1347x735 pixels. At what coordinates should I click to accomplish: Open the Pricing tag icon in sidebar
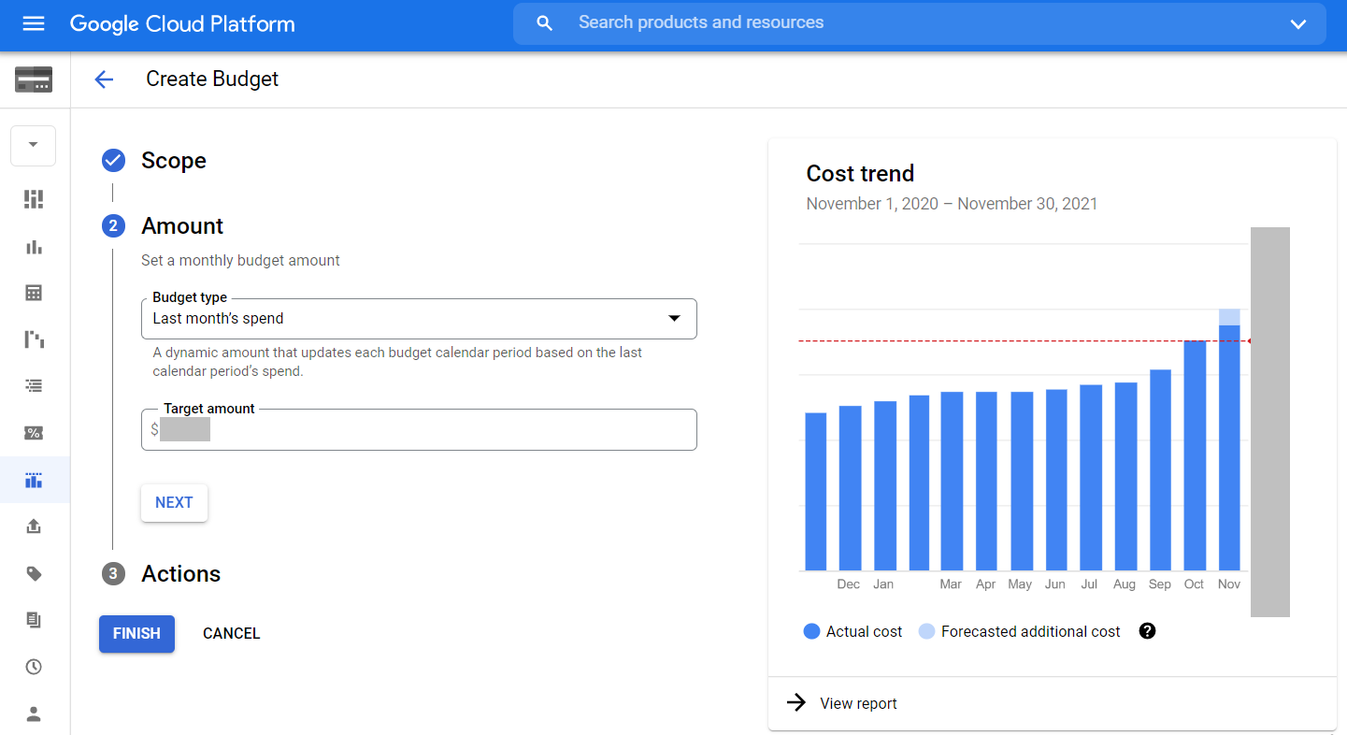pos(34,573)
